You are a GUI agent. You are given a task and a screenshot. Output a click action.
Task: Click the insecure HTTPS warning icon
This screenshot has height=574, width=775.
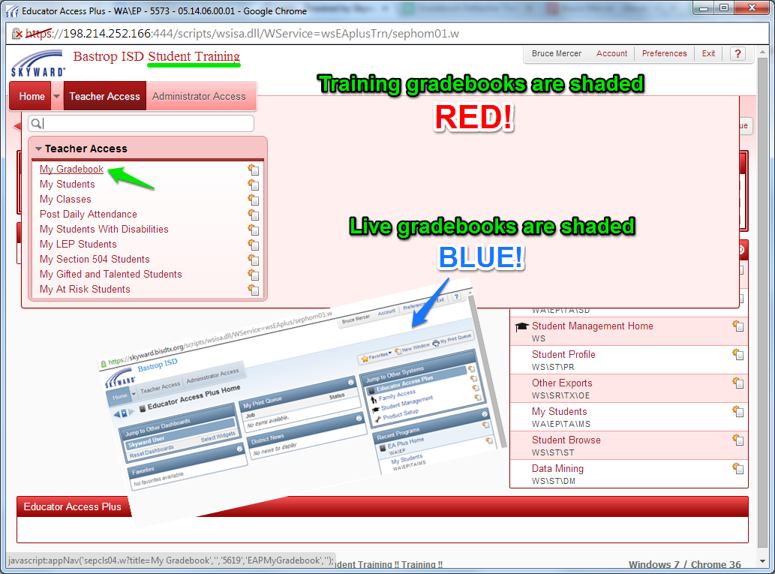tap(18, 34)
